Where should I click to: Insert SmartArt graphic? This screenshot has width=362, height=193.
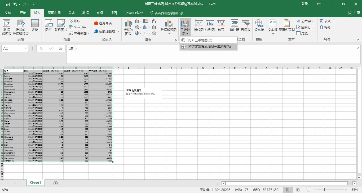(78, 27)
